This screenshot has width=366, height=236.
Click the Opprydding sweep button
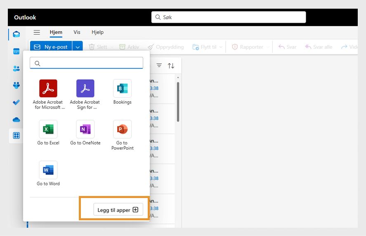click(166, 47)
